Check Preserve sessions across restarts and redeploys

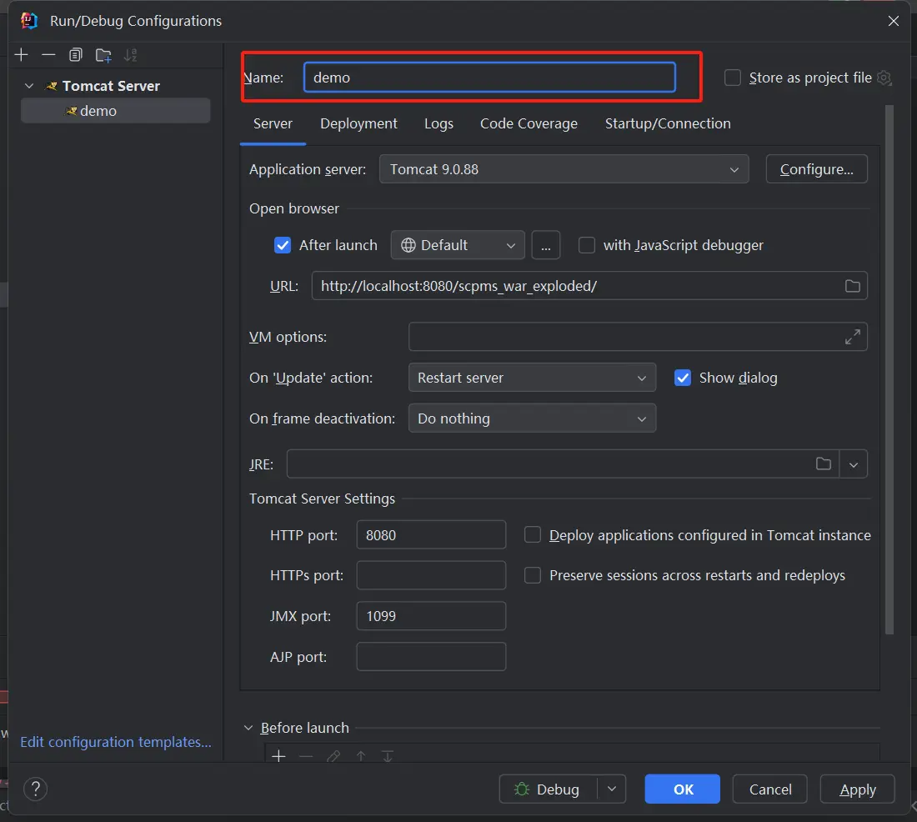point(533,575)
